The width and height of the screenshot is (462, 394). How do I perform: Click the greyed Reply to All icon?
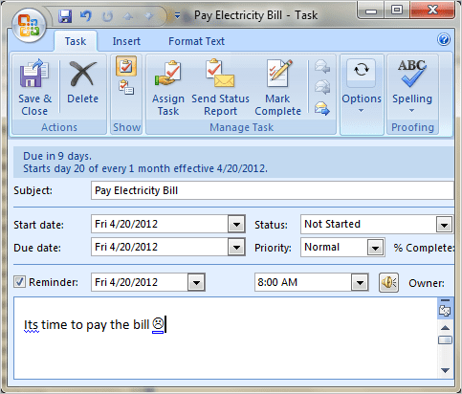coord(322,87)
